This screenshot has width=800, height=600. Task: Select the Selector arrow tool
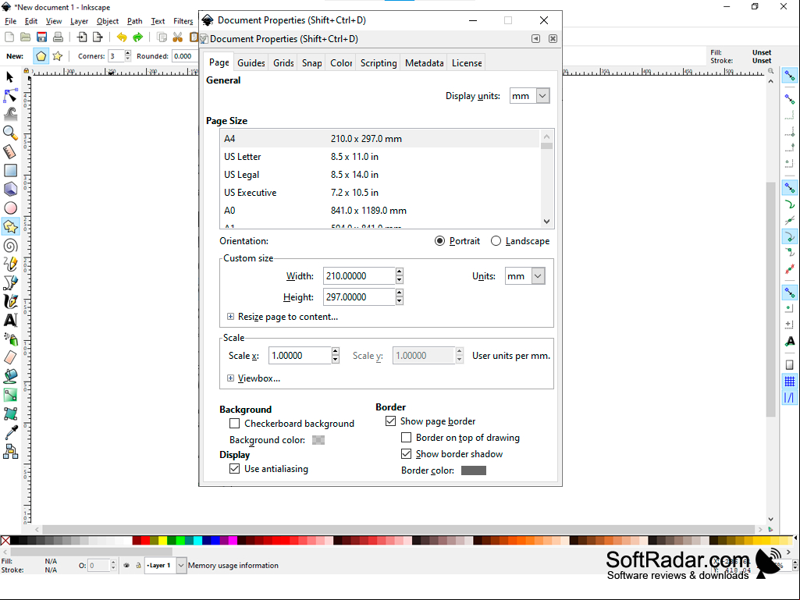coord(9,77)
